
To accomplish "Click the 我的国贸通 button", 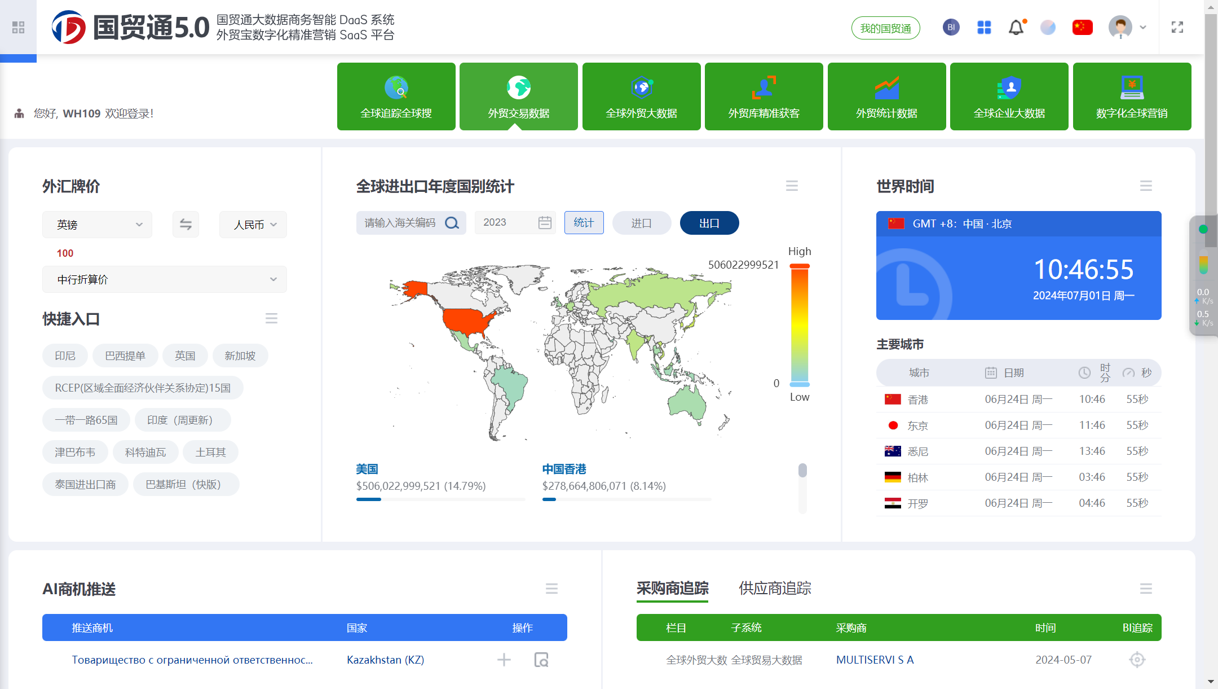I will tap(885, 28).
